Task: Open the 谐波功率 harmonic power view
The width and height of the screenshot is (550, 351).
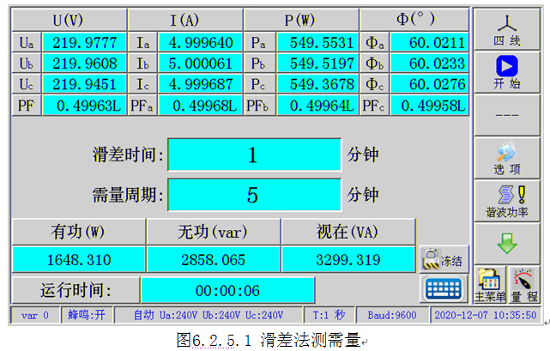Action: (x=507, y=201)
